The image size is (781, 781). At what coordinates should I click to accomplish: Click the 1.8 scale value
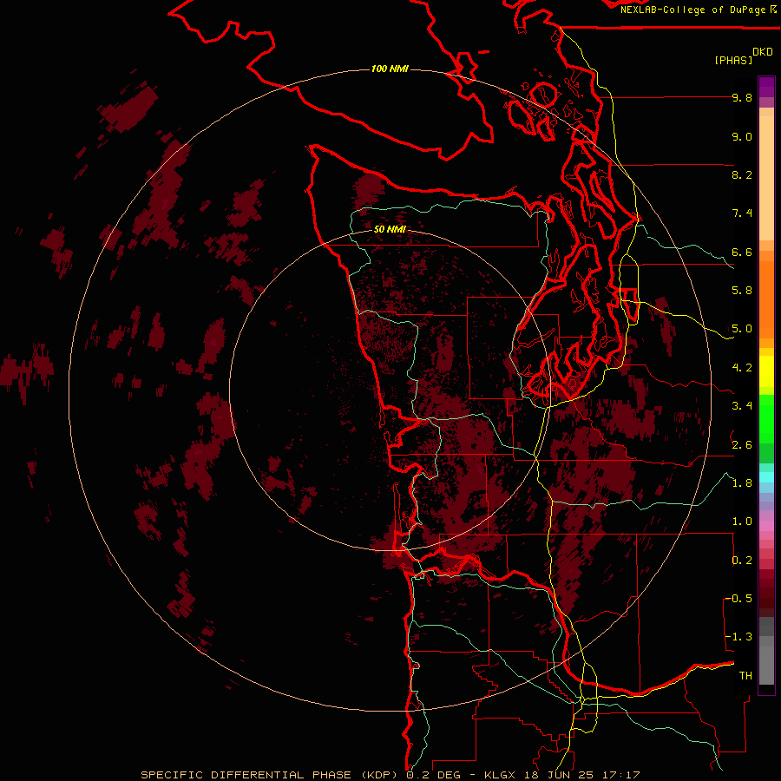tap(742, 483)
